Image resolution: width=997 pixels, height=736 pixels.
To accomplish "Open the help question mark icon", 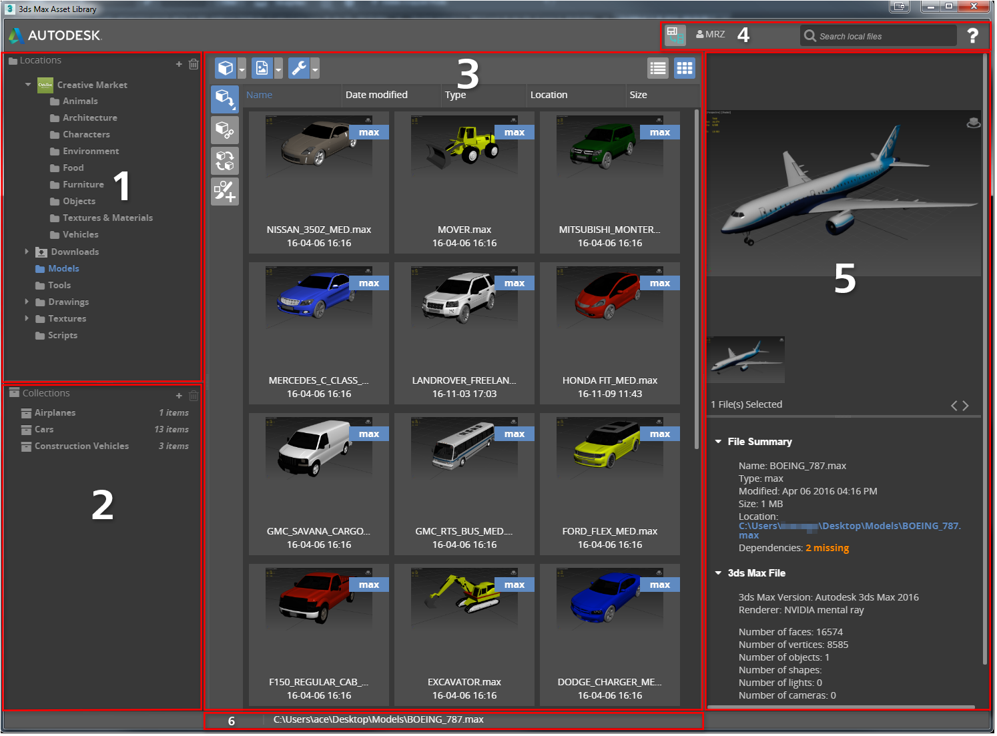I will 972,35.
